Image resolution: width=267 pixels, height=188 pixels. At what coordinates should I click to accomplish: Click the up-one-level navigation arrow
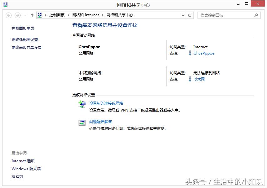[32, 15]
